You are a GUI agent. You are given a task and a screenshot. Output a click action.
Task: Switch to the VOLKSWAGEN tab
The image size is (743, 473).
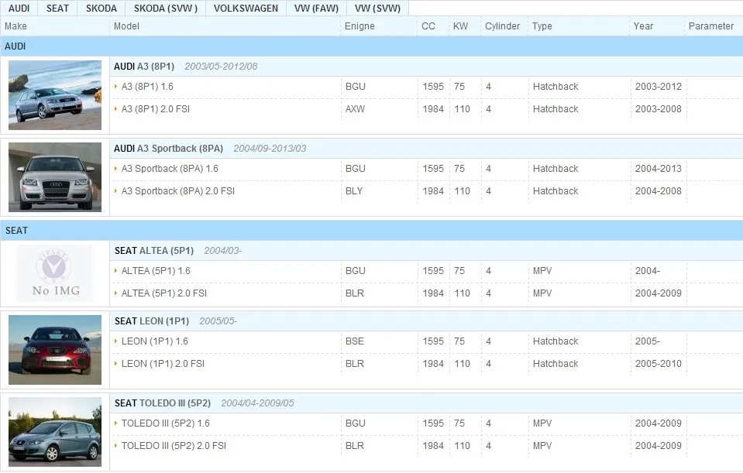[x=246, y=8]
